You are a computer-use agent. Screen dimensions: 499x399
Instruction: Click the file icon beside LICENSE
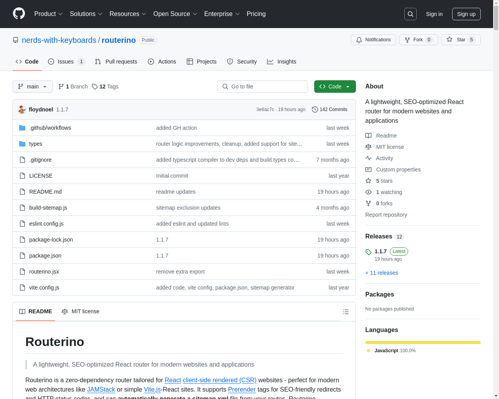click(x=22, y=176)
